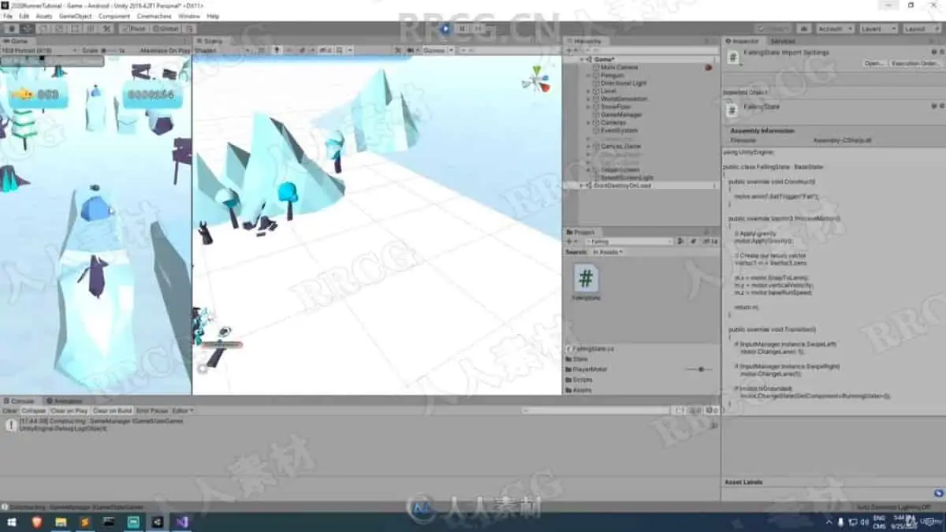Open the Shaded draw mode dropdown
This screenshot has height=532, width=946.
pyautogui.click(x=222, y=50)
